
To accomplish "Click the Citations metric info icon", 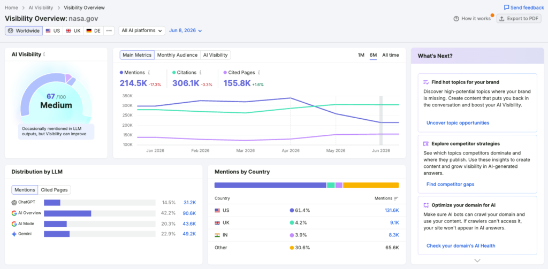I will point(200,73).
